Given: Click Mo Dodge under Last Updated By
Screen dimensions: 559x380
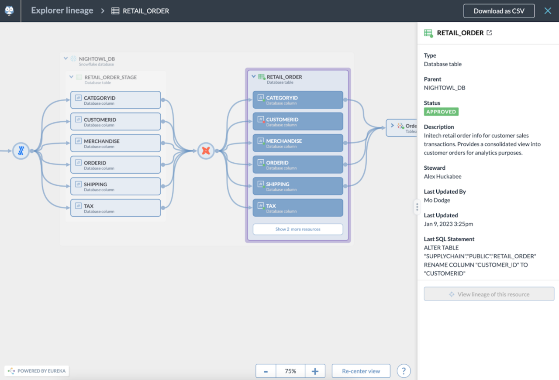Looking at the screenshot, I should [x=437, y=200].
